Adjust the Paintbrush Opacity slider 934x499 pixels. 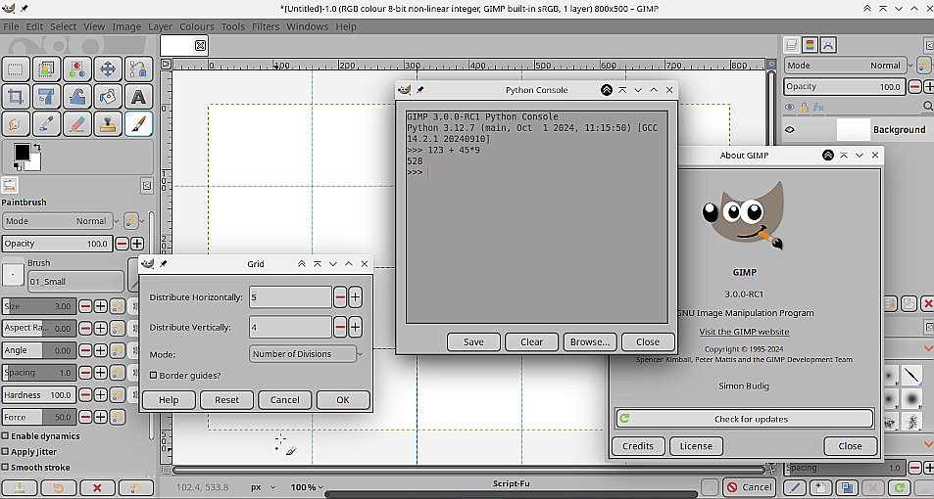coord(57,244)
